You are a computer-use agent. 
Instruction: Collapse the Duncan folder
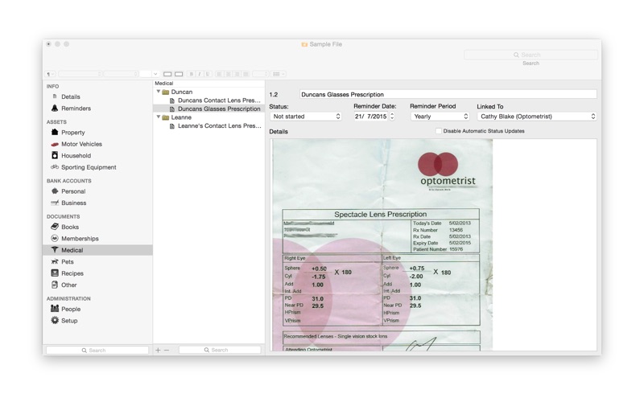[x=158, y=92]
